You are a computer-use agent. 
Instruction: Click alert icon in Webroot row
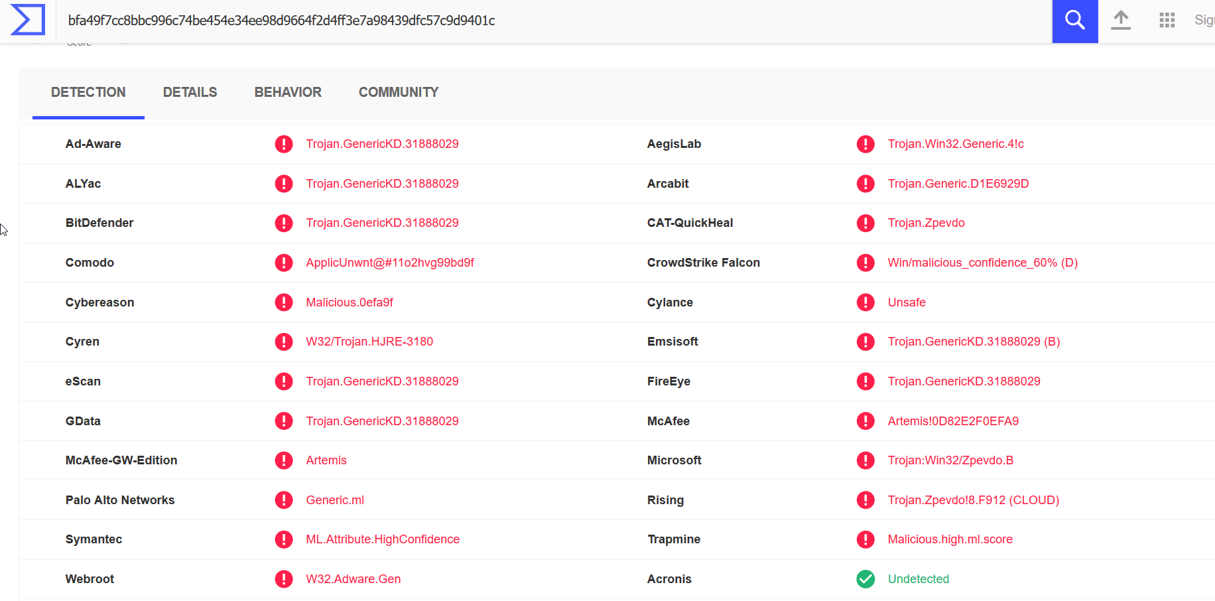(284, 579)
